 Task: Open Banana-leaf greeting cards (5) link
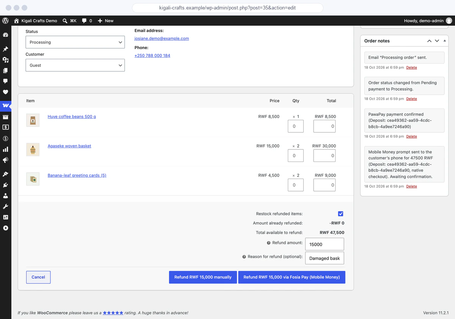pos(77,175)
